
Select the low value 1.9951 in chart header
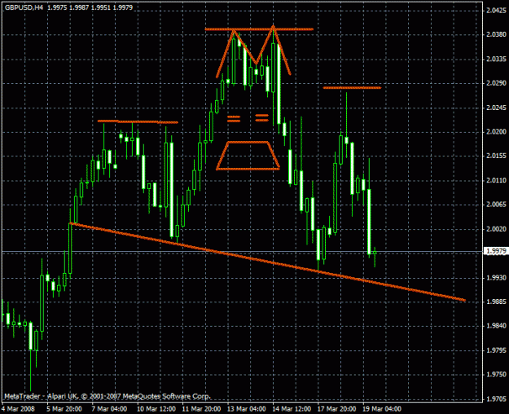pyautogui.click(x=101, y=7)
